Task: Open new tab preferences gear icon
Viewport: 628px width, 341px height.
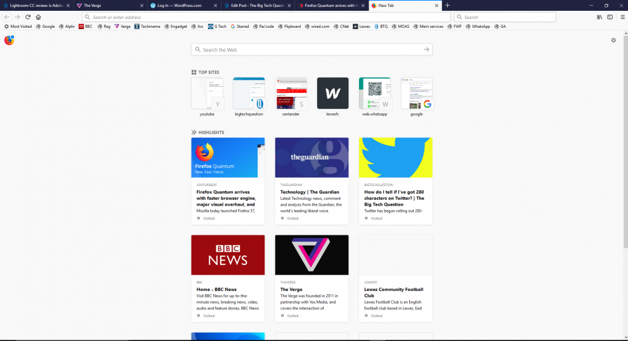Action: pos(613,40)
